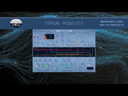Image resolution: width=128 pixels, height=96 pixels.
Task: Click the sequencer offset knob
Action: [49, 45]
